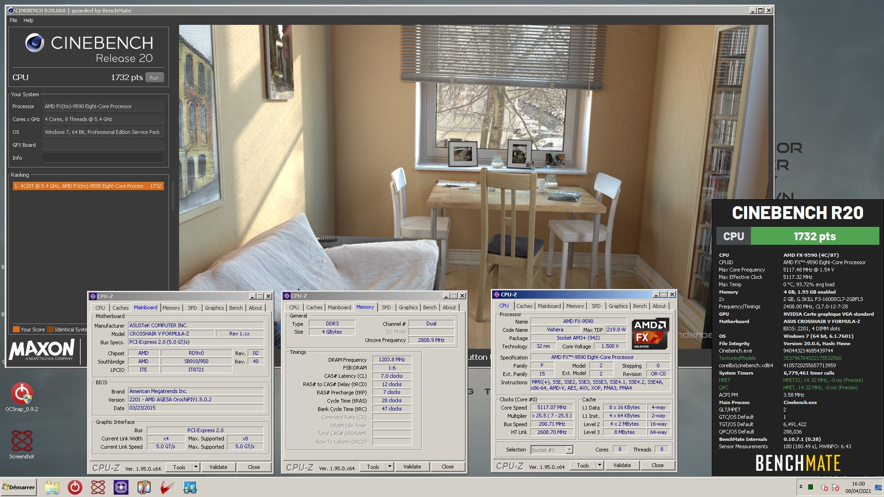This screenshot has width=884, height=497.
Task: Click the Your Score orange legend swatch
Action: click(x=16, y=329)
